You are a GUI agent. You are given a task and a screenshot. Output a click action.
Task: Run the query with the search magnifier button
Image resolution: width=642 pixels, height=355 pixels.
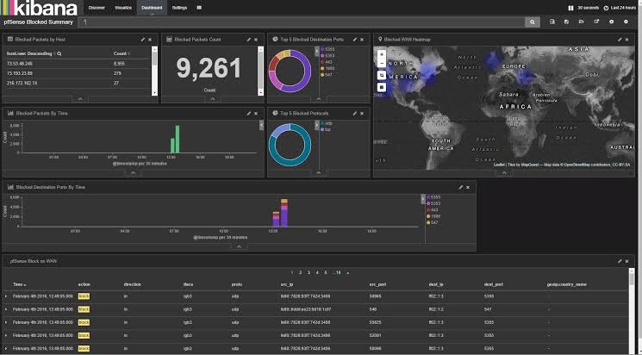[533, 22]
